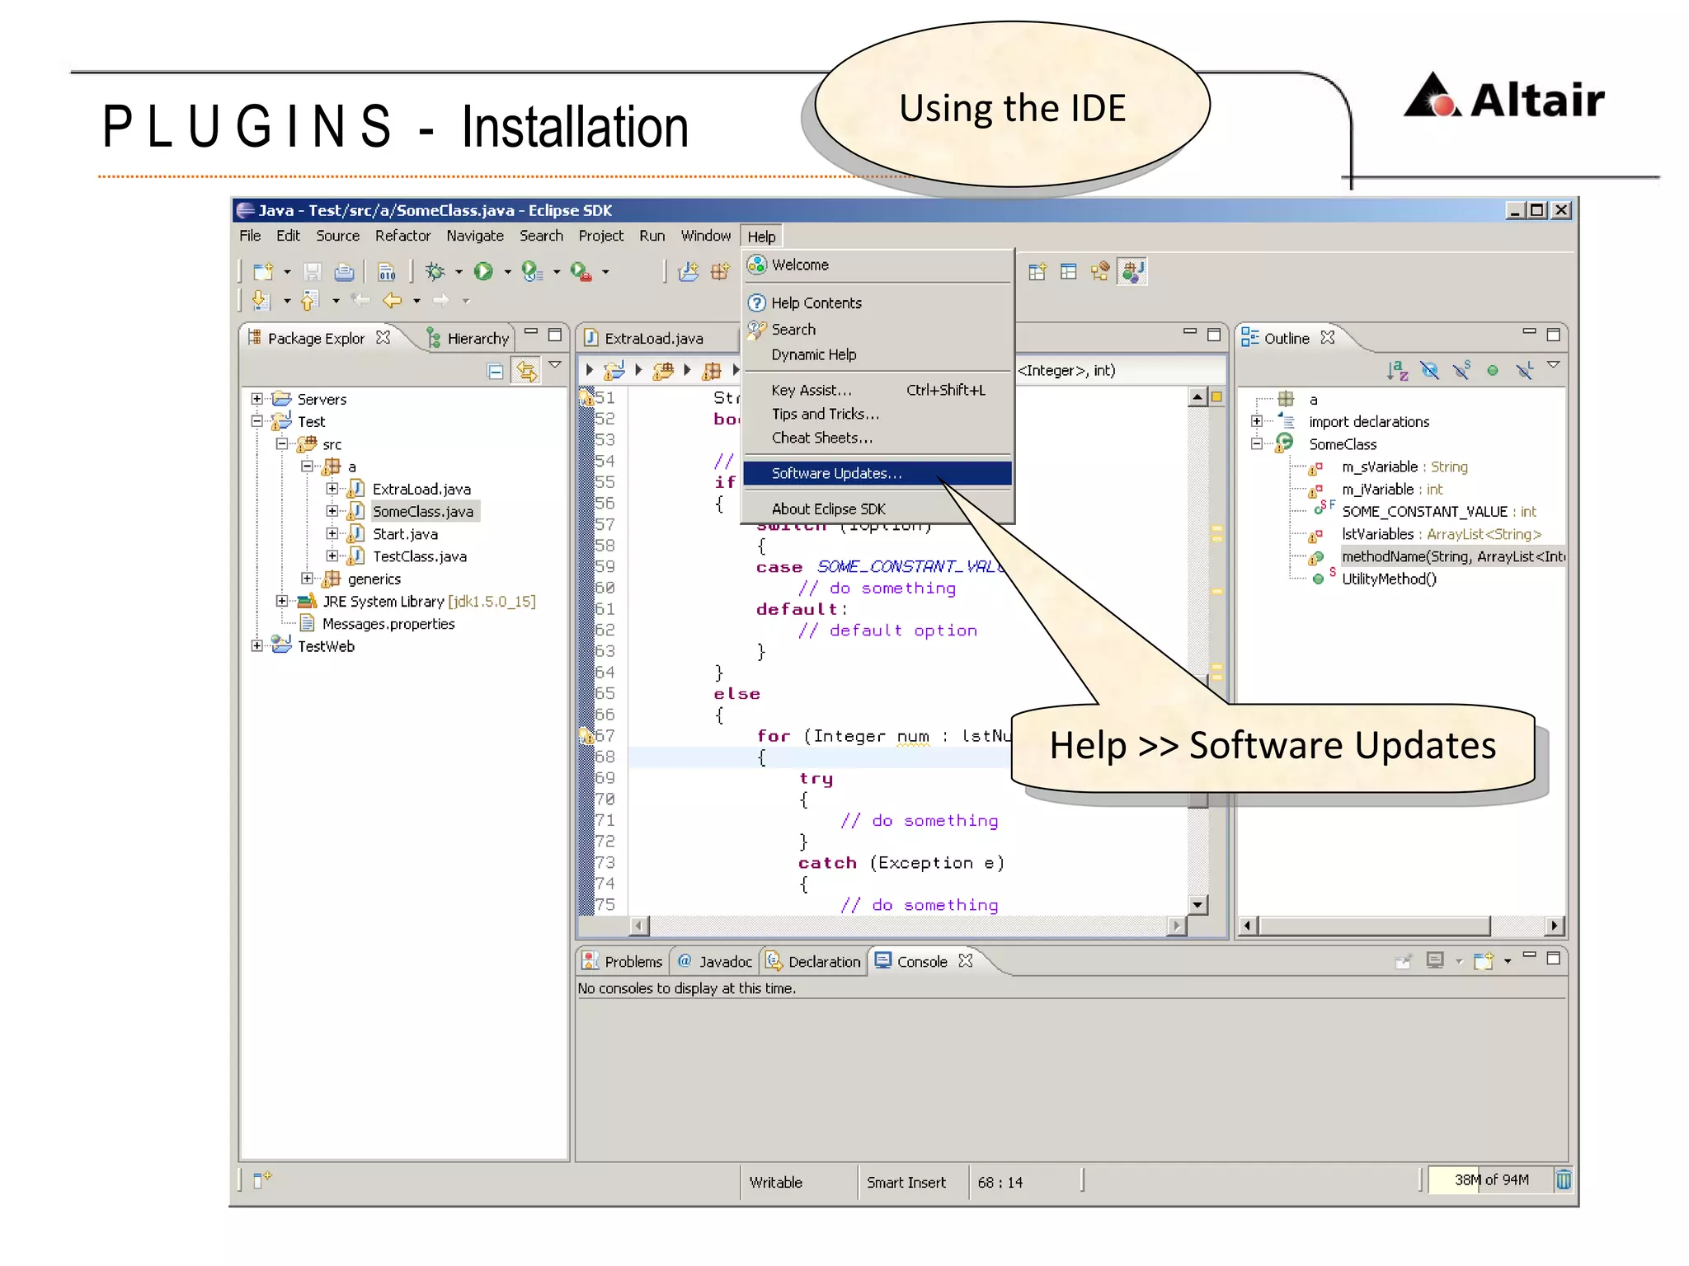Select the Java perspective icon

pyautogui.click(x=1132, y=271)
